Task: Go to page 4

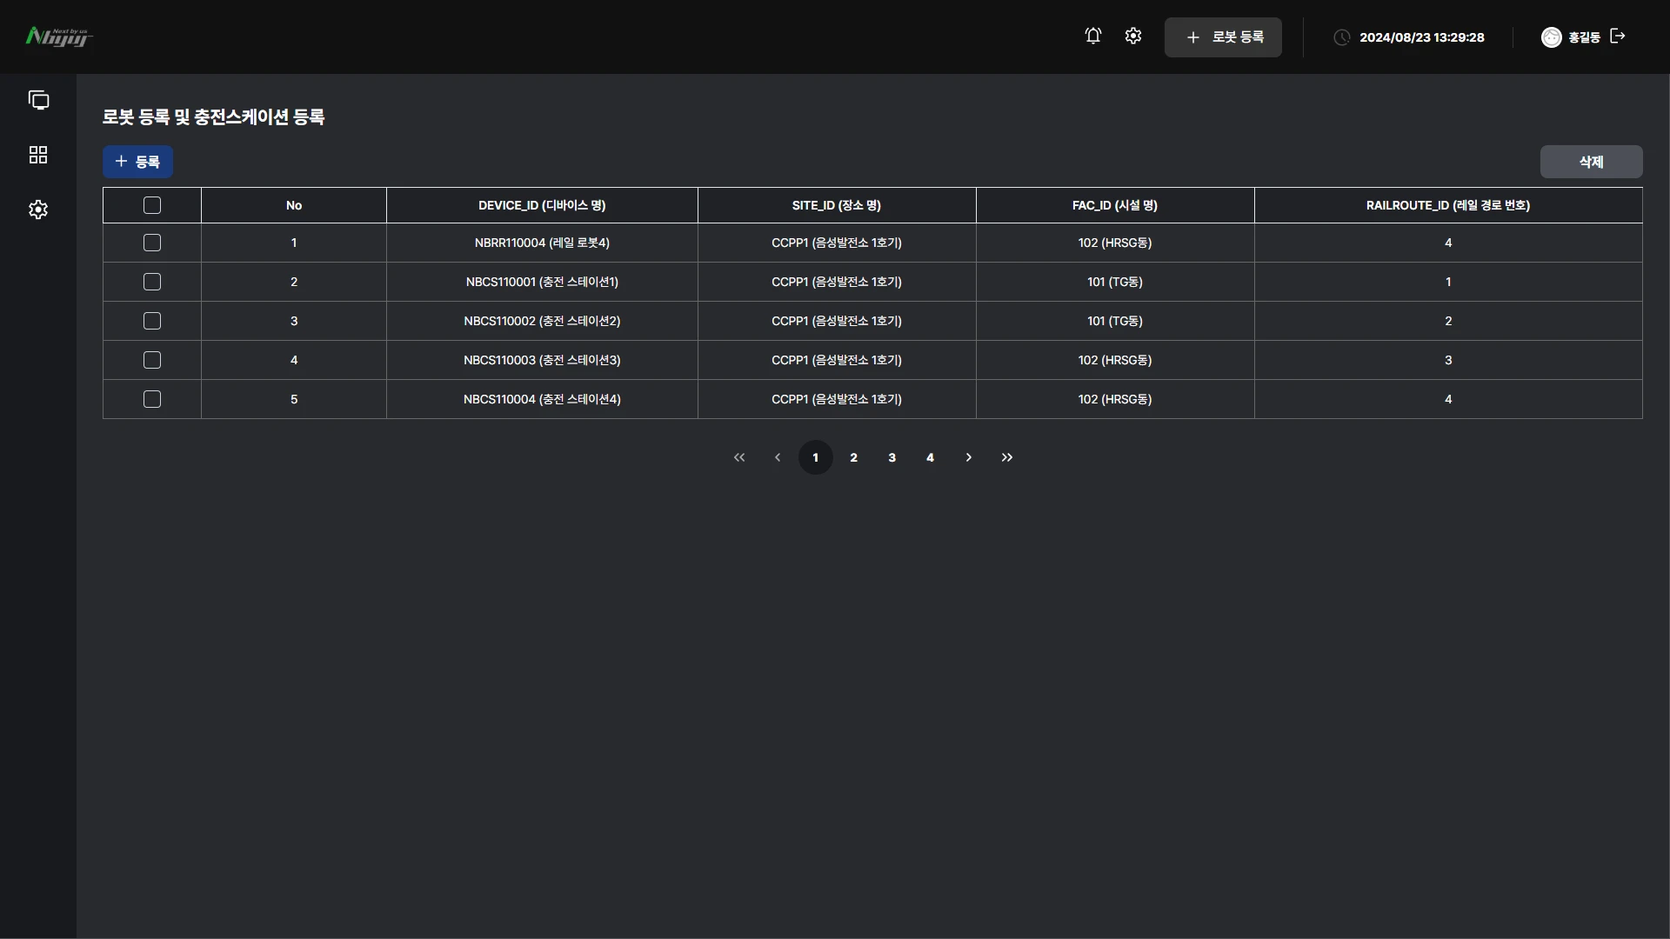Action: [931, 457]
